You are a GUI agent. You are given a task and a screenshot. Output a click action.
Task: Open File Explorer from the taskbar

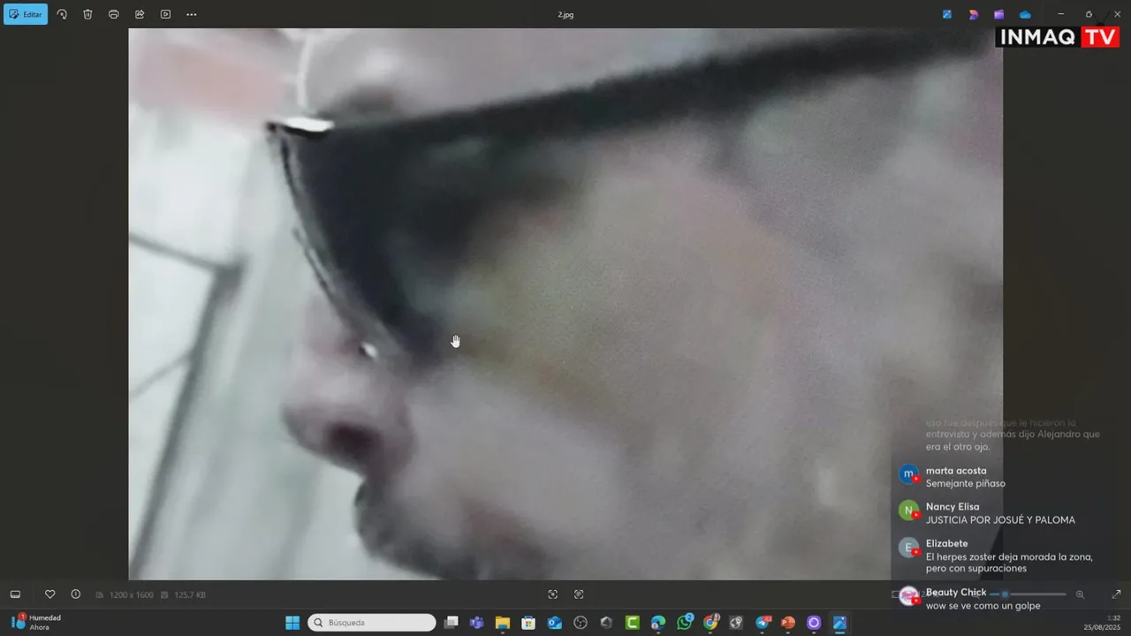(503, 623)
